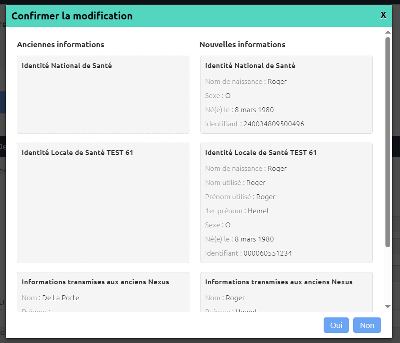Click new Nexus name Roger
Image resolution: width=400 pixels, height=343 pixels.
tap(235, 298)
